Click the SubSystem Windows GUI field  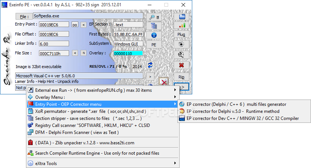[128, 44]
